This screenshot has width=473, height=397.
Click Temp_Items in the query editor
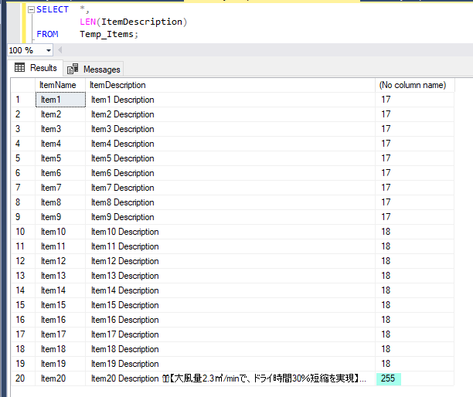click(108, 34)
